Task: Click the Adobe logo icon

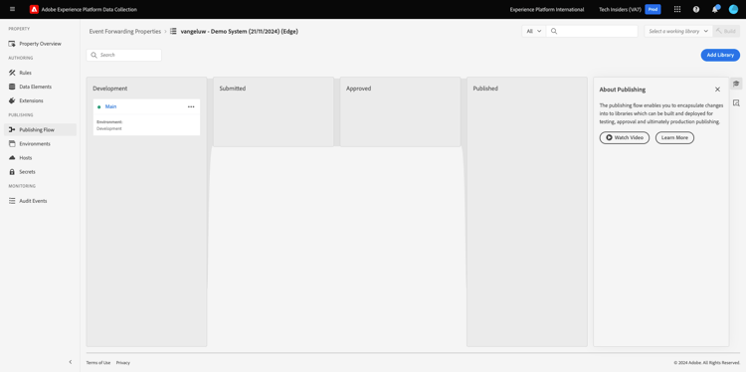Action: [34, 9]
